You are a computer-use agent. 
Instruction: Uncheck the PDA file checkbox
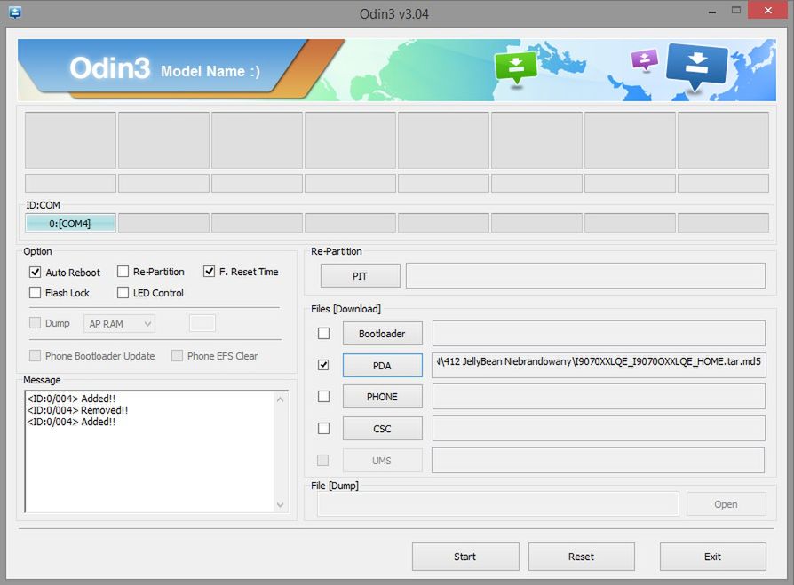tap(323, 365)
